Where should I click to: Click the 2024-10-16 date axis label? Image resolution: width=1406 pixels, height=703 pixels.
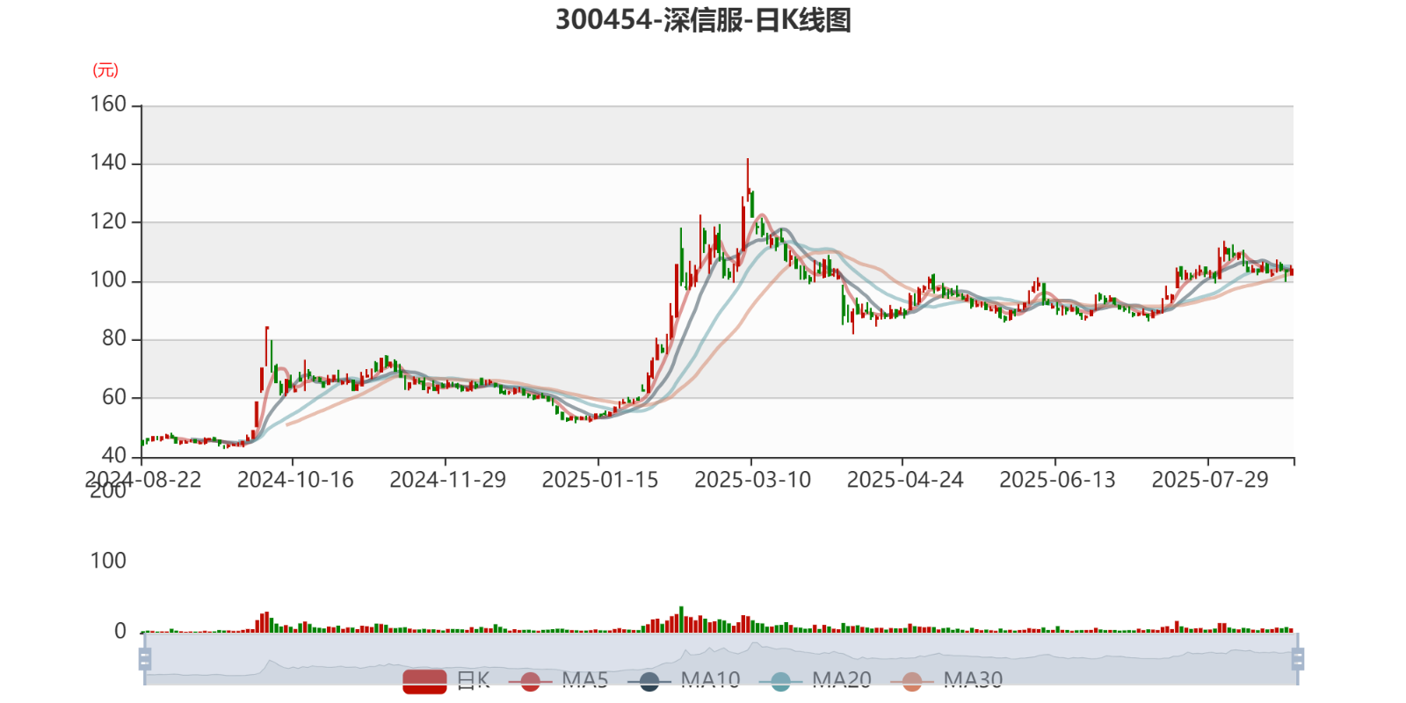[295, 480]
